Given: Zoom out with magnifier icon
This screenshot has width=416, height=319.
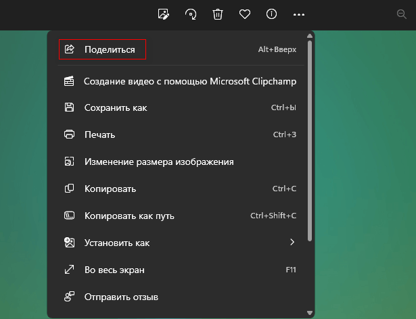Looking at the screenshot, I should (401, 14).
